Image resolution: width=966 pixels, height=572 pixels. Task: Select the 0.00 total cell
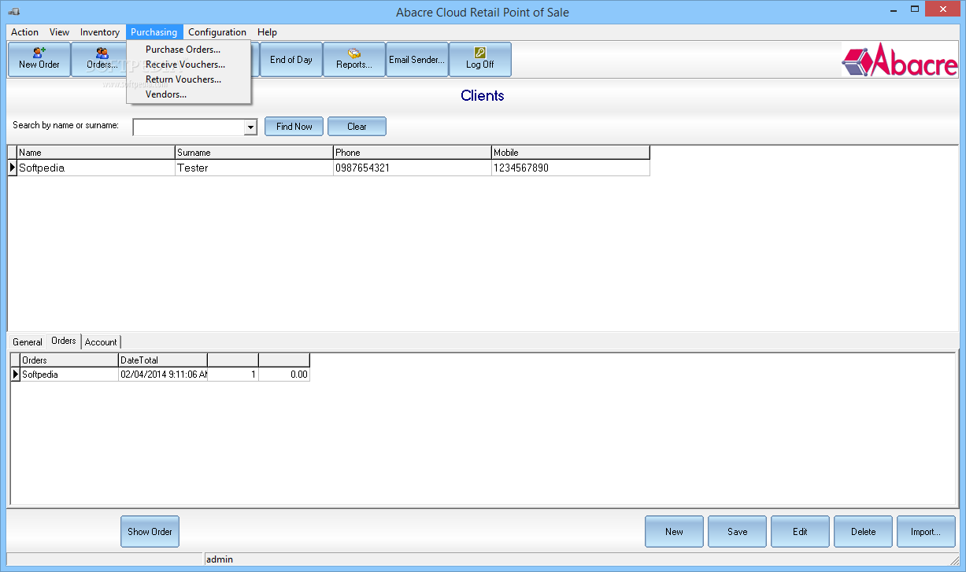[284, 375]
